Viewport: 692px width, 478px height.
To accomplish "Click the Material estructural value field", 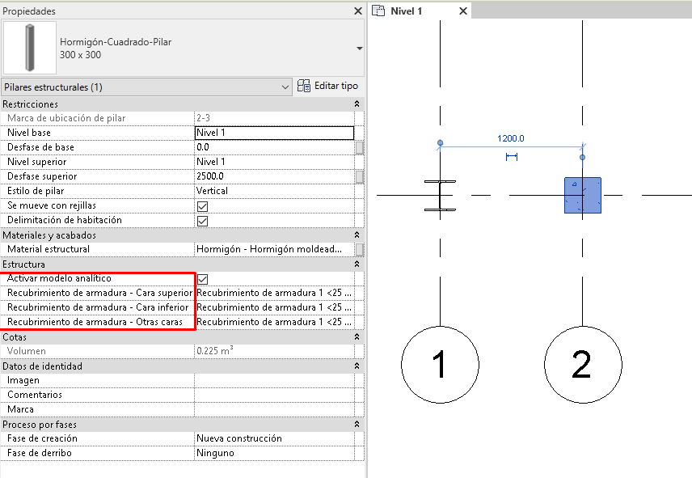I will pos(274,249).
